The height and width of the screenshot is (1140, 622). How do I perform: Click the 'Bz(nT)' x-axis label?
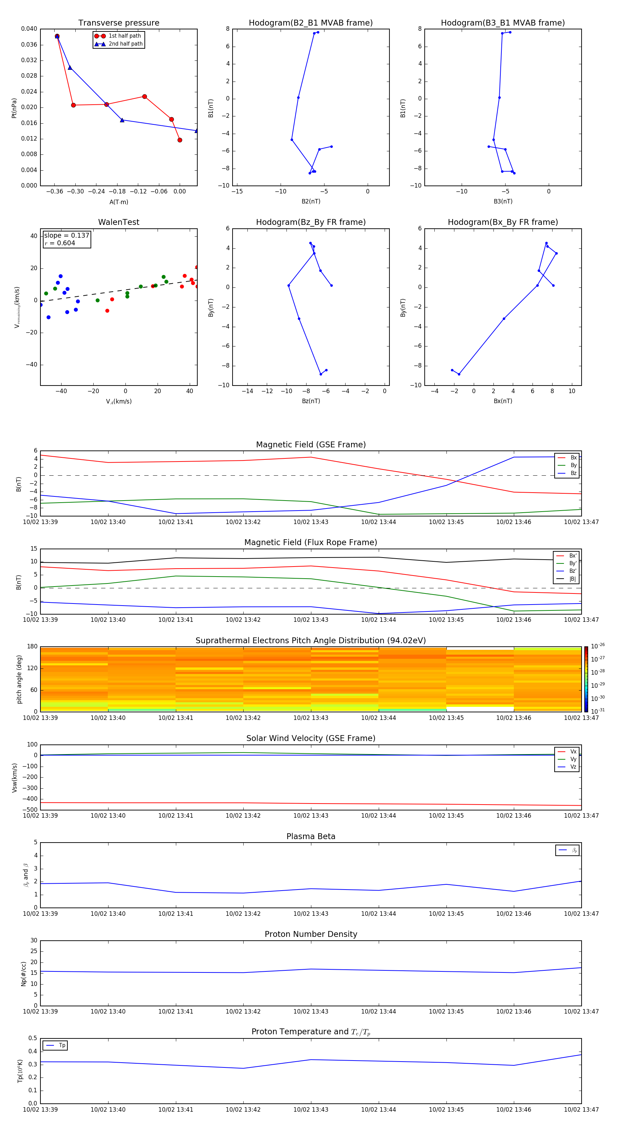point(311,401)
